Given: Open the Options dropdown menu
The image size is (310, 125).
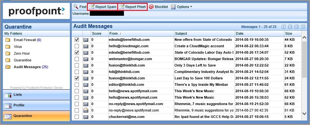Looking at the screenshot, I should (182, 7).
